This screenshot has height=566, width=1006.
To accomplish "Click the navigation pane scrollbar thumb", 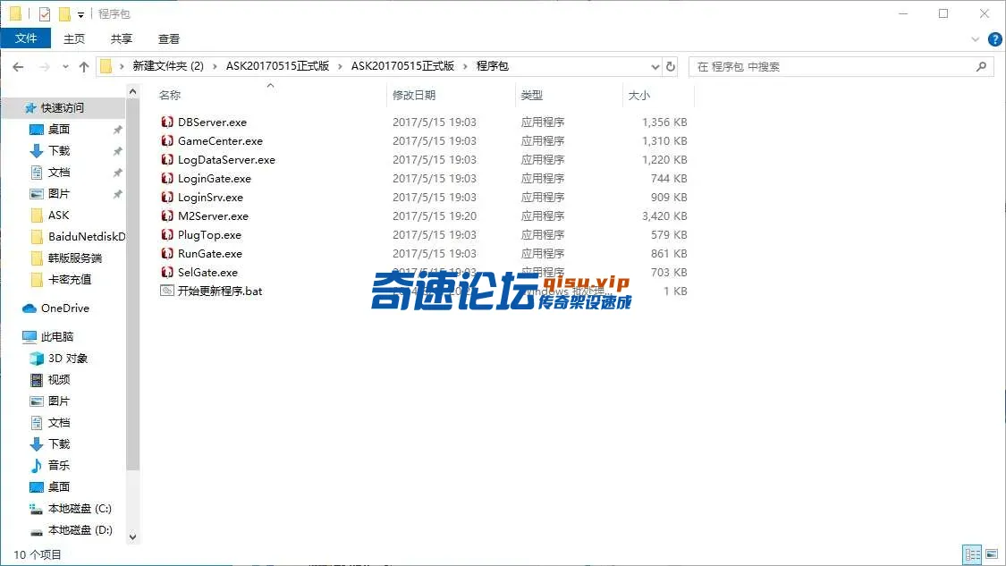I will pos(132,286).
